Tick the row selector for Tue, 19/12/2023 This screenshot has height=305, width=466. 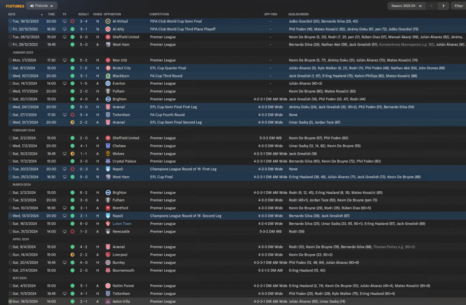point(10,21)
